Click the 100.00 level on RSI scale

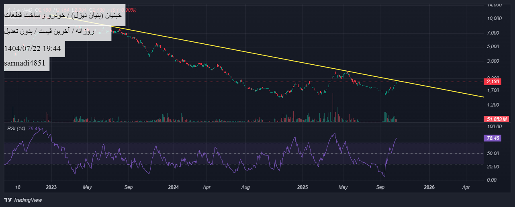coord(494,127)
